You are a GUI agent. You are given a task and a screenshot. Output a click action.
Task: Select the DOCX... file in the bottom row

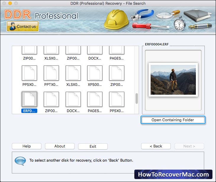pos(73,99)
